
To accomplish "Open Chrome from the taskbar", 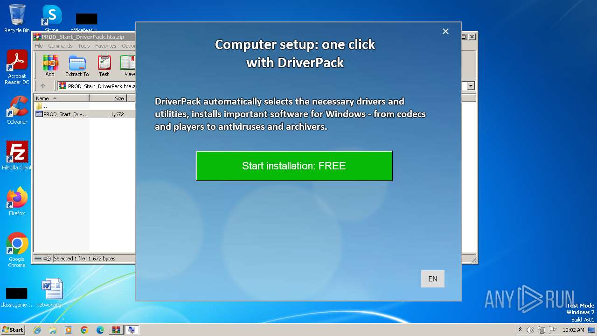I will [x=84, y=330].
